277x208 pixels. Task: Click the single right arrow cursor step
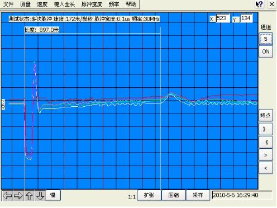coord(266,155)
